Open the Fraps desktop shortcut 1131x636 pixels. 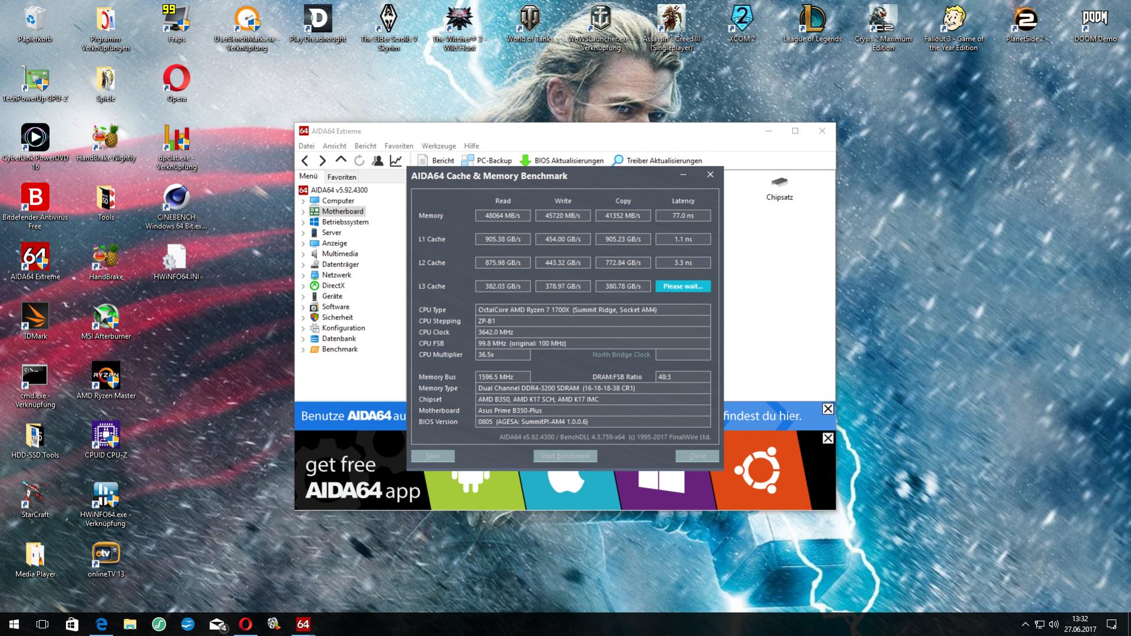point(176,24)
